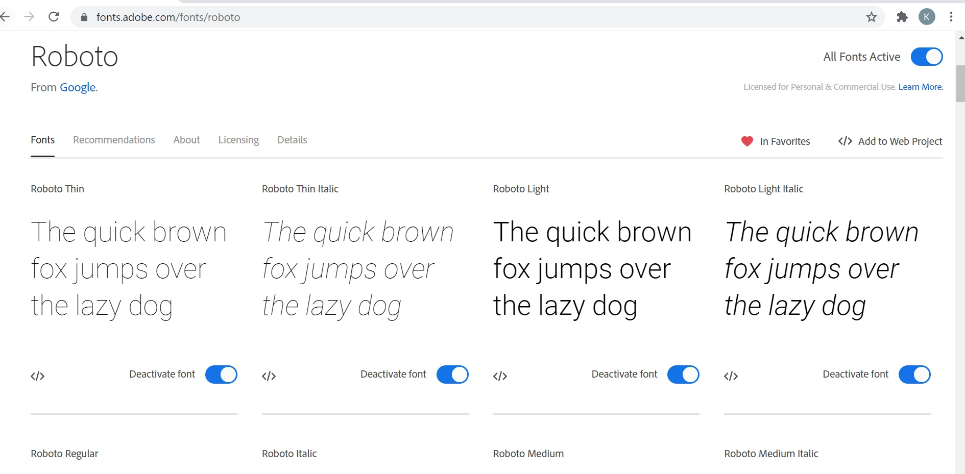Click the Roboto Light Italic font name

coord(763,189)
